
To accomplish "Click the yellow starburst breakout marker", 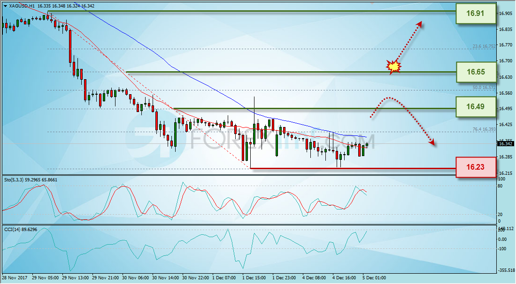I will click(393, 67).
